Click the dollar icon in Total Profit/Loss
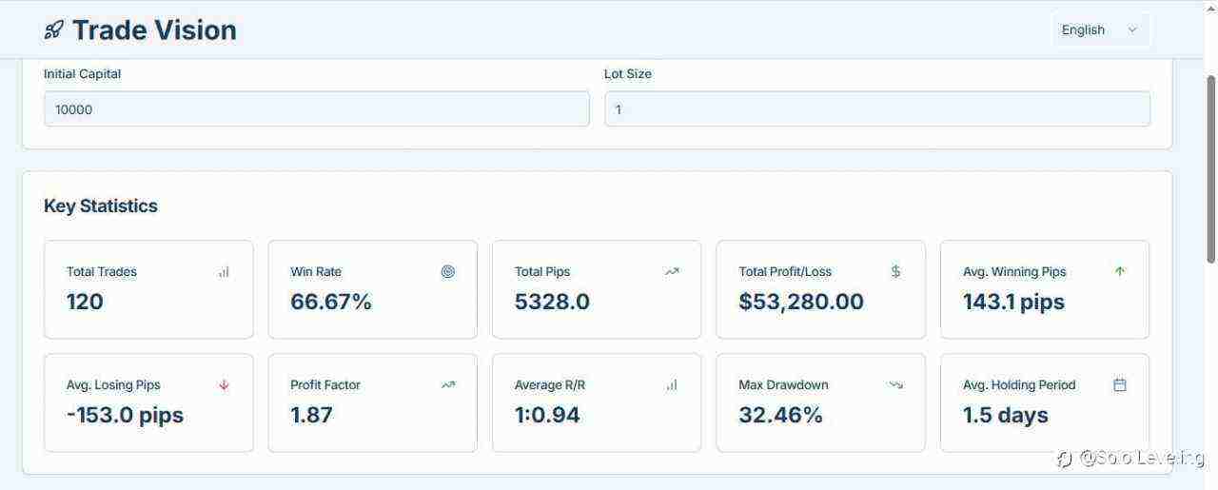 point(895,271)
